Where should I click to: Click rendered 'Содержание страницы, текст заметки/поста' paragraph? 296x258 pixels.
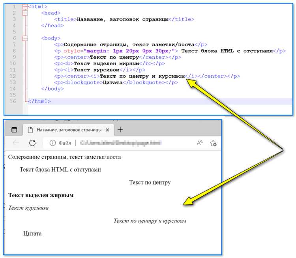[x=64, y=157]
